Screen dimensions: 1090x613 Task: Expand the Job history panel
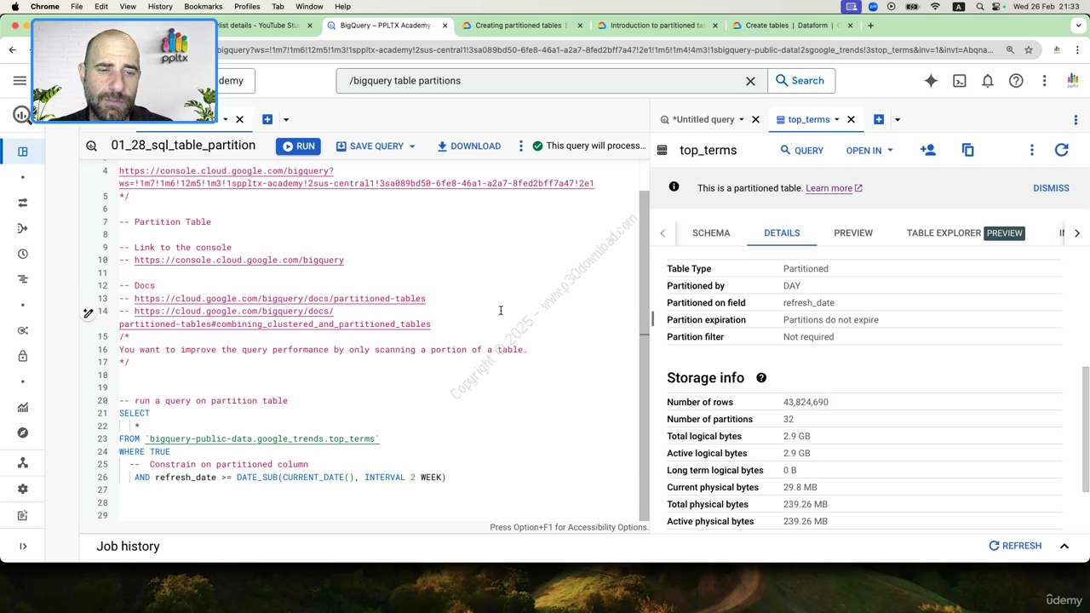point(1064,546)
